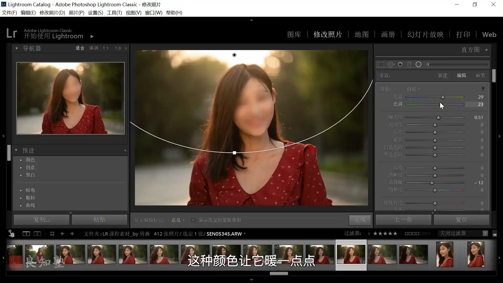The width and height of the screenshot is (503, 283).
Task: Toggle the filter switch at filmstrip right end
Action: coord(495,234)
